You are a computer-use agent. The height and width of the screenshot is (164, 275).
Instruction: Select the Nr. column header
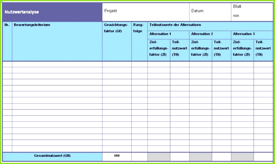coord(7,41)
